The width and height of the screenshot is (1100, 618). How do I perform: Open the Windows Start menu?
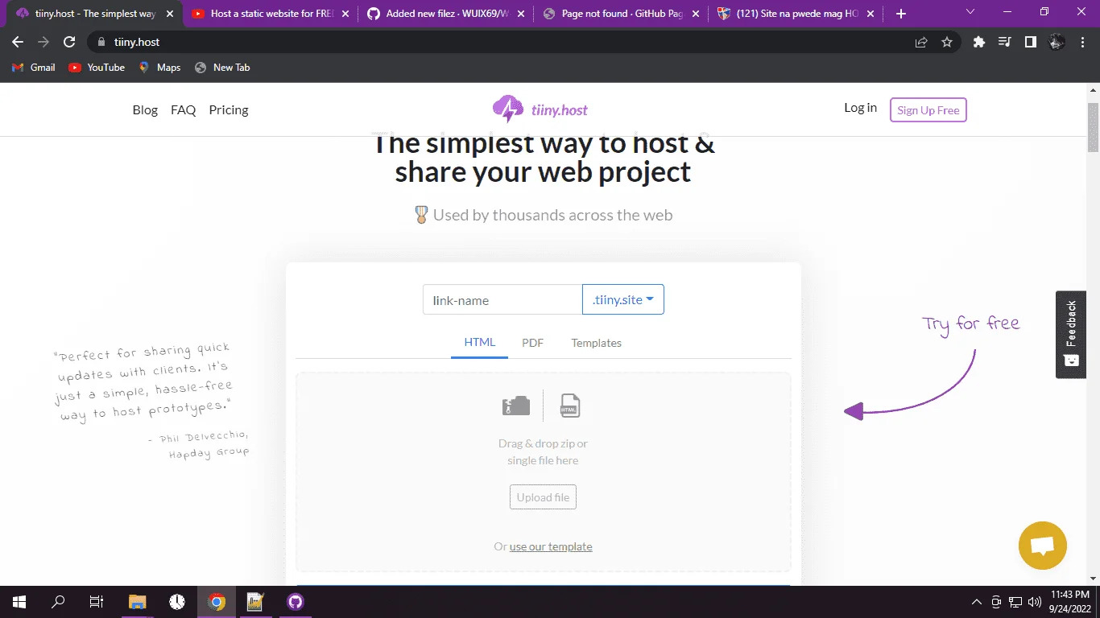coord(19,602)
